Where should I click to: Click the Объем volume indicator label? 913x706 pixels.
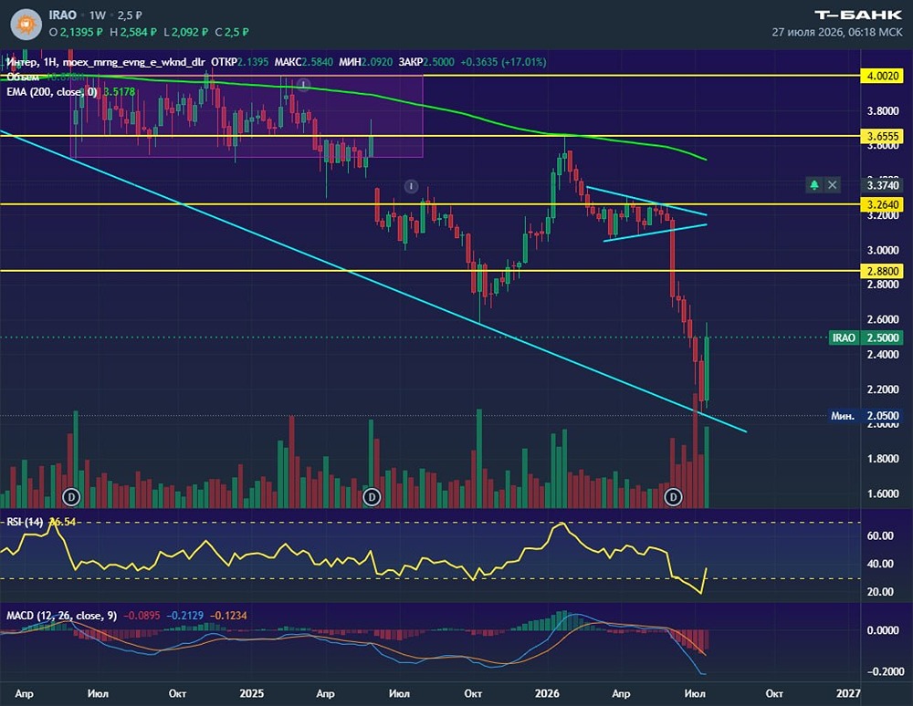coord(23,77)
